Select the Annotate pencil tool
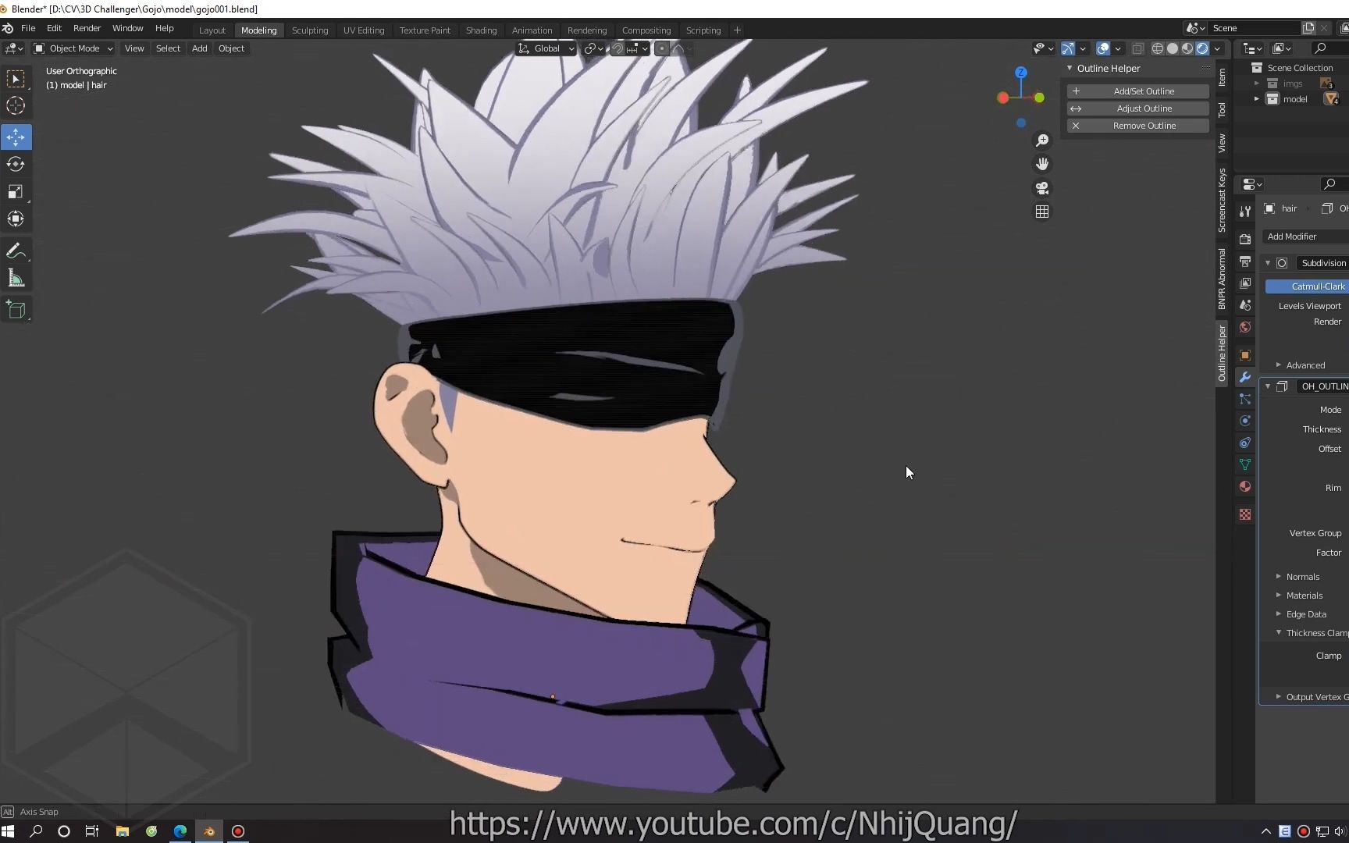Screen dimensions: 1349x843 click(x=16, y=251)
